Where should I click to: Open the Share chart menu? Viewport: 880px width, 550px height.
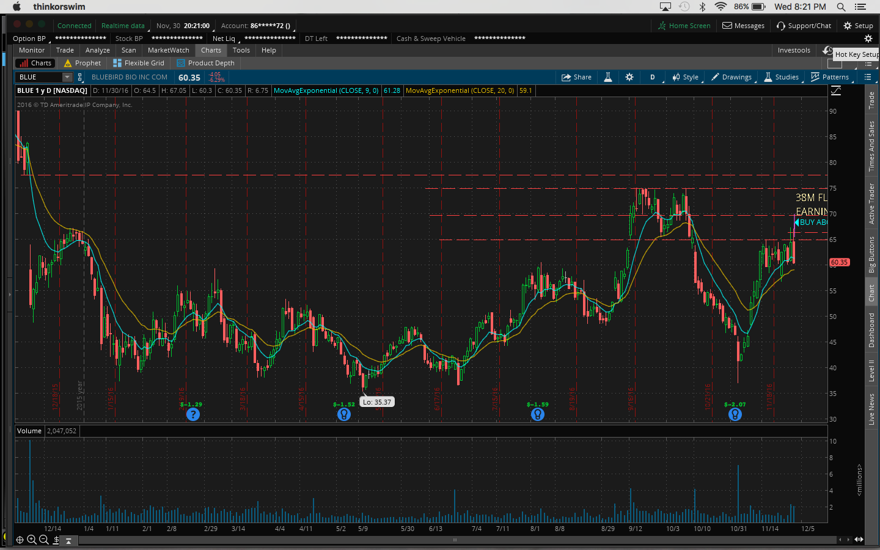576,77
